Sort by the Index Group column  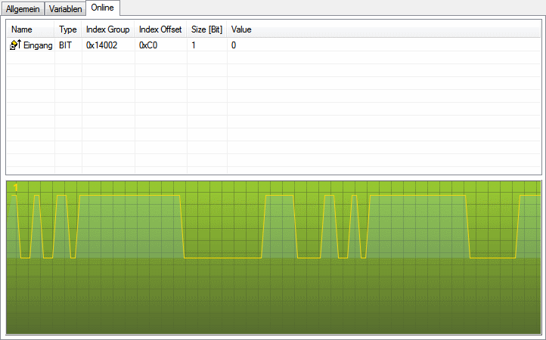[107, 29]
